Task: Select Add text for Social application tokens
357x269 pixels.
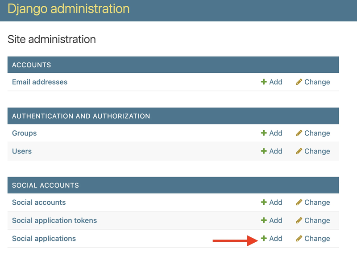Action: pos(276,220)
